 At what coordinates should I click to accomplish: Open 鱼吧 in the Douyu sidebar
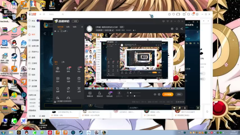coord(32,57)
